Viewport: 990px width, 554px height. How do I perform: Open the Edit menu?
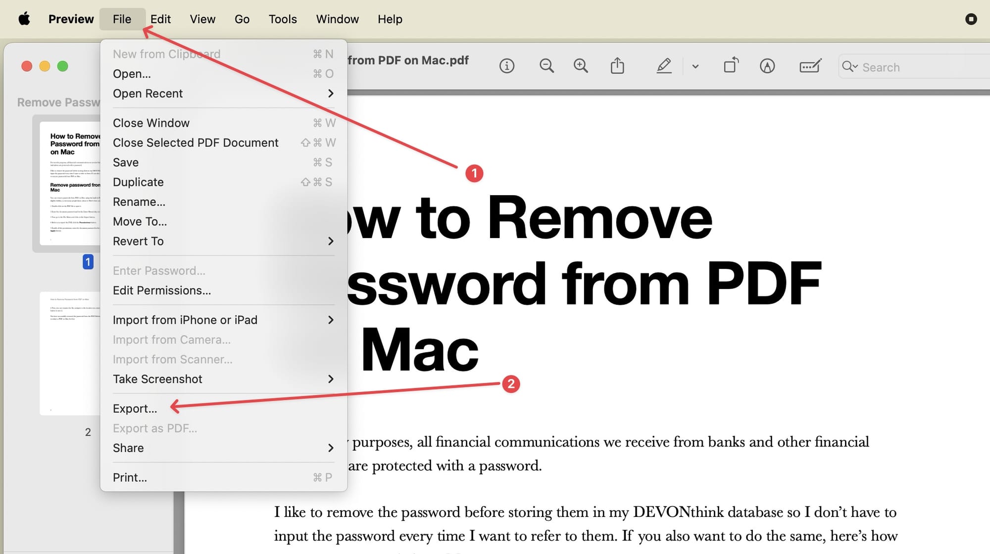pos(160,19)
